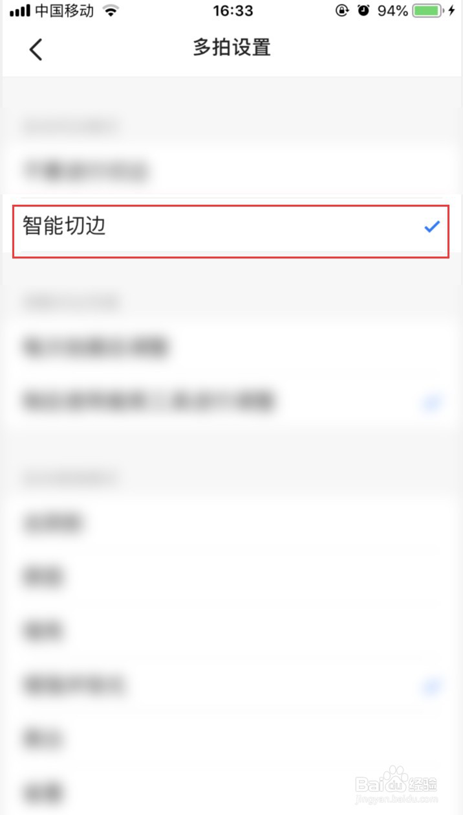Tap the cellular signal bars icon
463x815 pixels.
point(20,11)
